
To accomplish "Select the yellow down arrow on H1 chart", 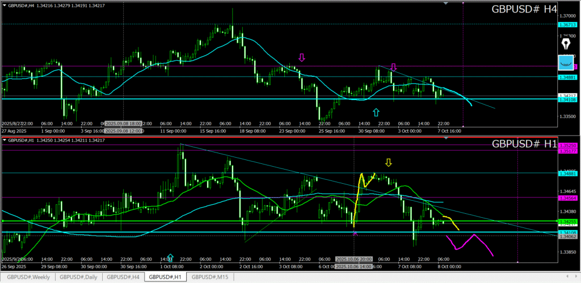I will click(388, 163).
